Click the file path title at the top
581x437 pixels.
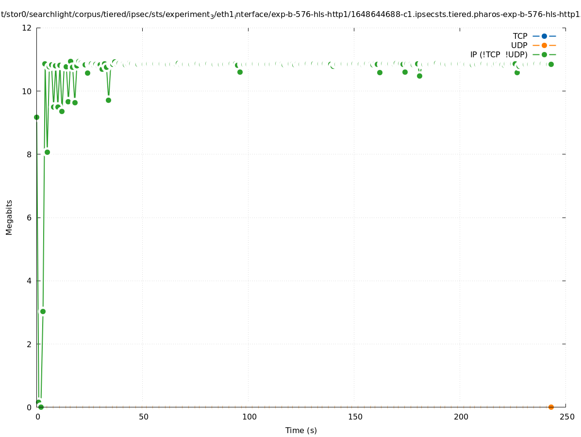pyautogui.click(x=290, y=15)
